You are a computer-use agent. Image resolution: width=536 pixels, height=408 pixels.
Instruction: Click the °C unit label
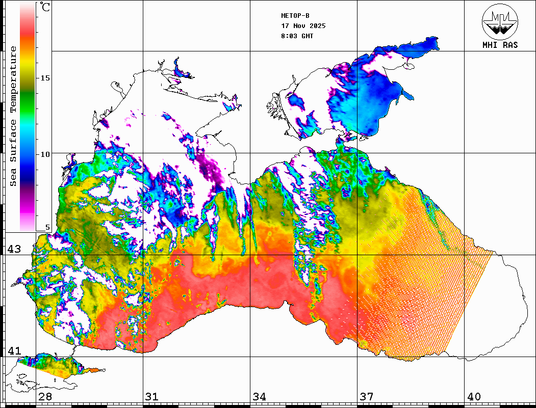[45, 8]
